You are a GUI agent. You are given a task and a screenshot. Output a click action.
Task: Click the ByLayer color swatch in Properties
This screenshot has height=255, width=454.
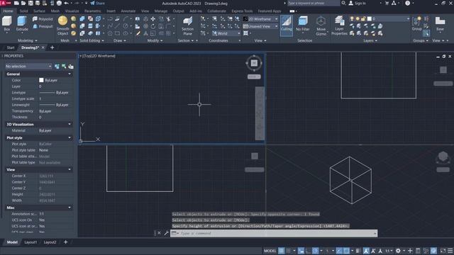(41, 80)
